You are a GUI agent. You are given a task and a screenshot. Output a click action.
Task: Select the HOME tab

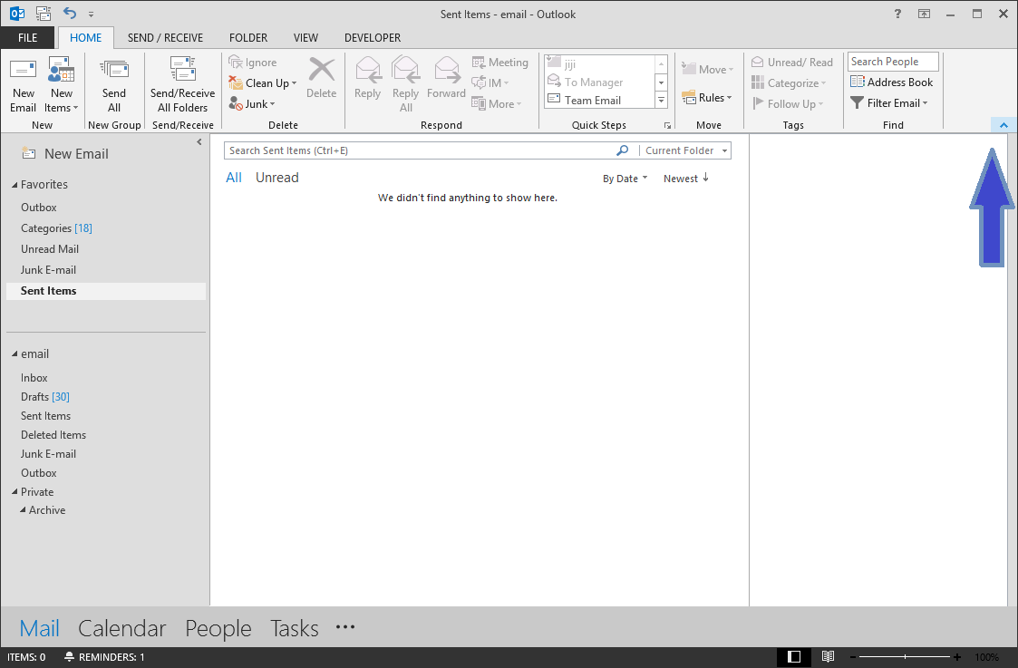tap(86, 38)
